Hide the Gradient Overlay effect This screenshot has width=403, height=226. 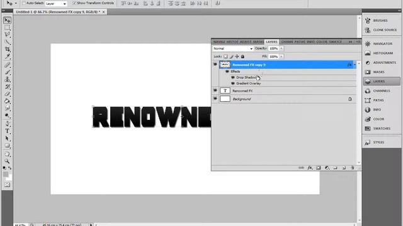tap(233, 83)
